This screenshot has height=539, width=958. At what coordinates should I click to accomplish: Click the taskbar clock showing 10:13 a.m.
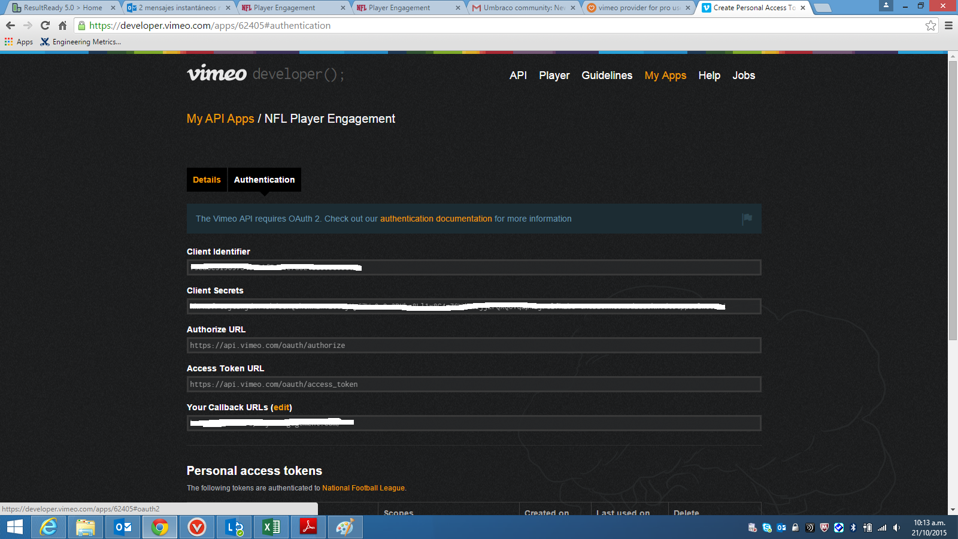(929, 528)
